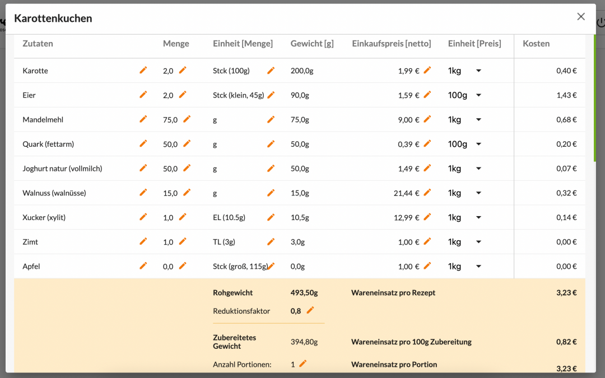This screenshot has width=605, height=378.
Task: Edit Xucker (xylit) ingredient name
Action: click(x=143, y=217)
